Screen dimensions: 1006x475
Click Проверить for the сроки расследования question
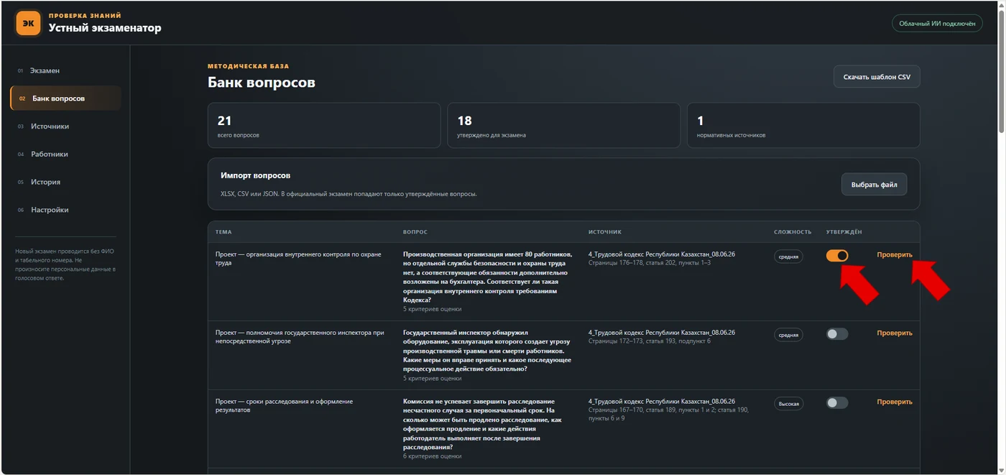coord(895,402)
